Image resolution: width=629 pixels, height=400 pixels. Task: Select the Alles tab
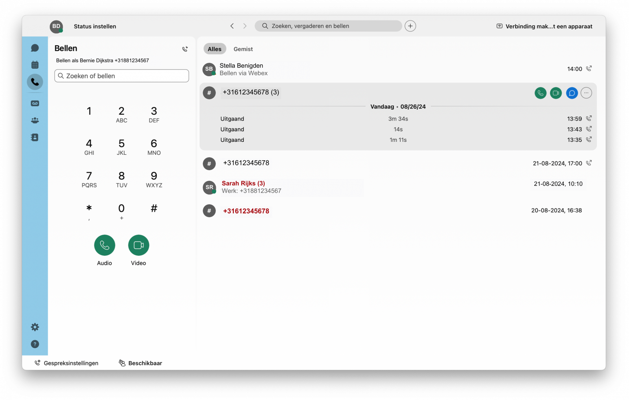click(215, 49)
